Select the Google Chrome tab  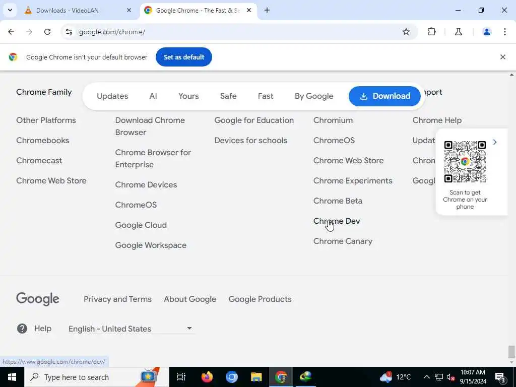[x=198, y=11]
